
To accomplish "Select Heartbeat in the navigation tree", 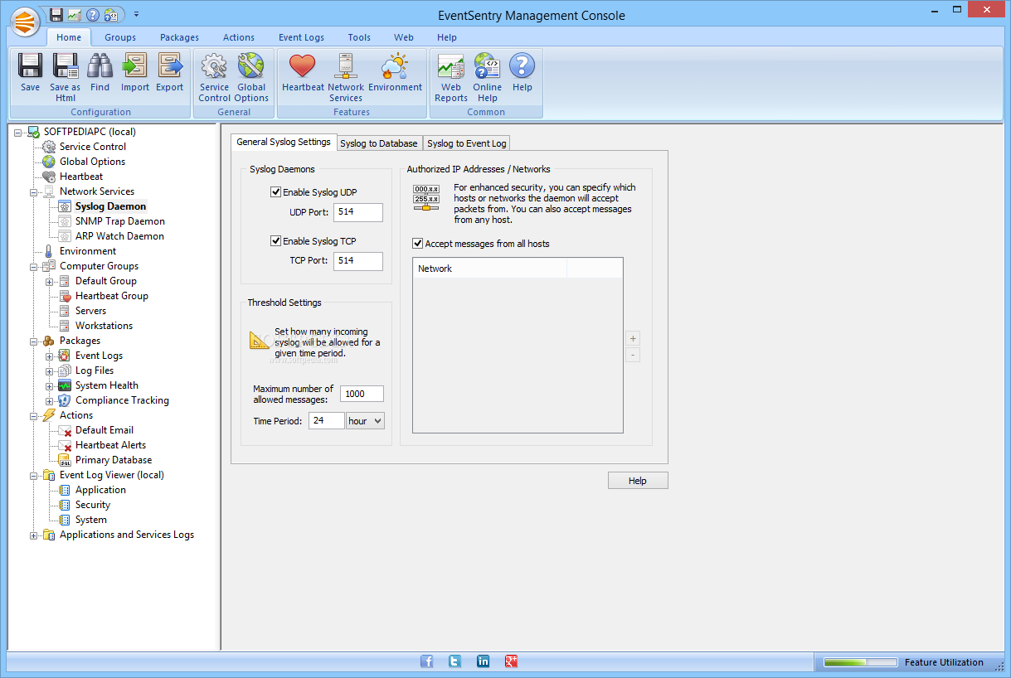I will click(x=81, y=177).
